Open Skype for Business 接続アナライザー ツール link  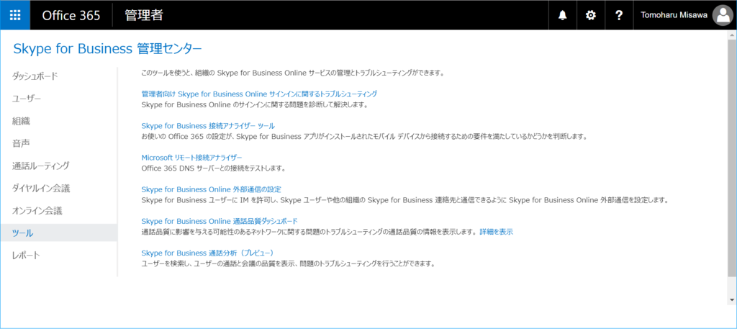(208, 125)
